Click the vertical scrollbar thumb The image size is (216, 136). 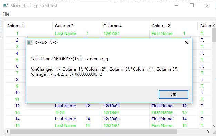point(214,35)
